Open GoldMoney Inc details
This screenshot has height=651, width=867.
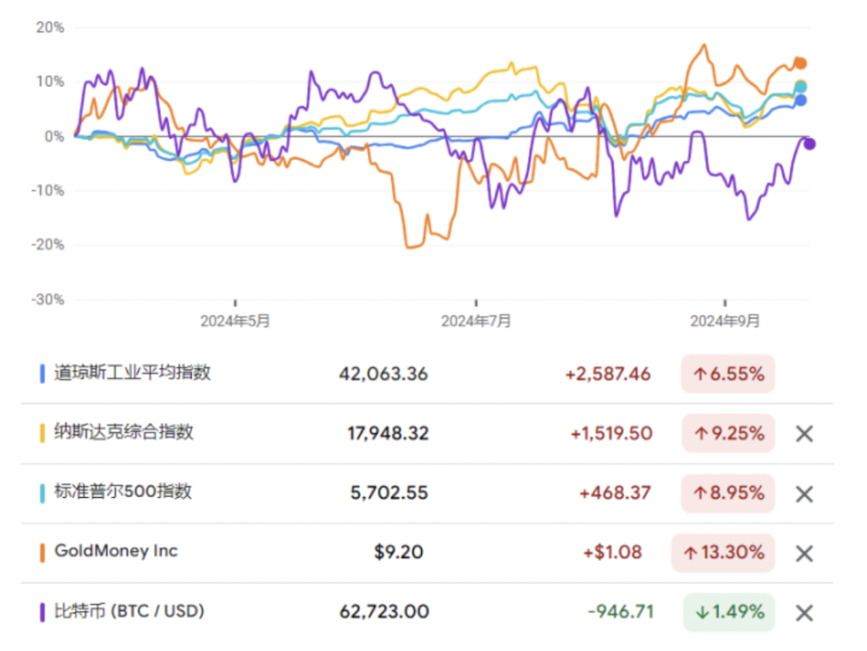[x=116, y=551]
